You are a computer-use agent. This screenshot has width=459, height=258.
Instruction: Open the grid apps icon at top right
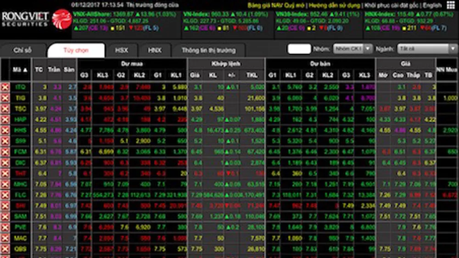pyautogui.click(x=450, y=6)
